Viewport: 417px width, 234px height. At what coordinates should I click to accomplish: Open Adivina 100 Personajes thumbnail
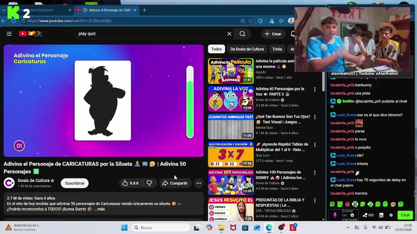point(231,182)
